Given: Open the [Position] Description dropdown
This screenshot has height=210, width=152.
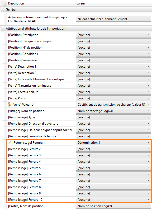Looking at the screenshot, I should pyautogui.click(x=113, y=35).
